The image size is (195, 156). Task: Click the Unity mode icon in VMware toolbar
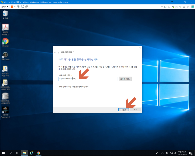coord(26,7)
